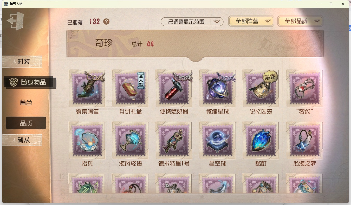Pick the 星空球 accessory icon
Viewport: 351px width, 205px height.
tap(218, 140)
